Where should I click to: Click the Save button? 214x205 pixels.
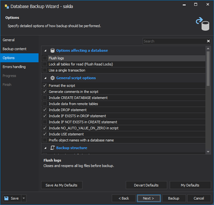12,198
